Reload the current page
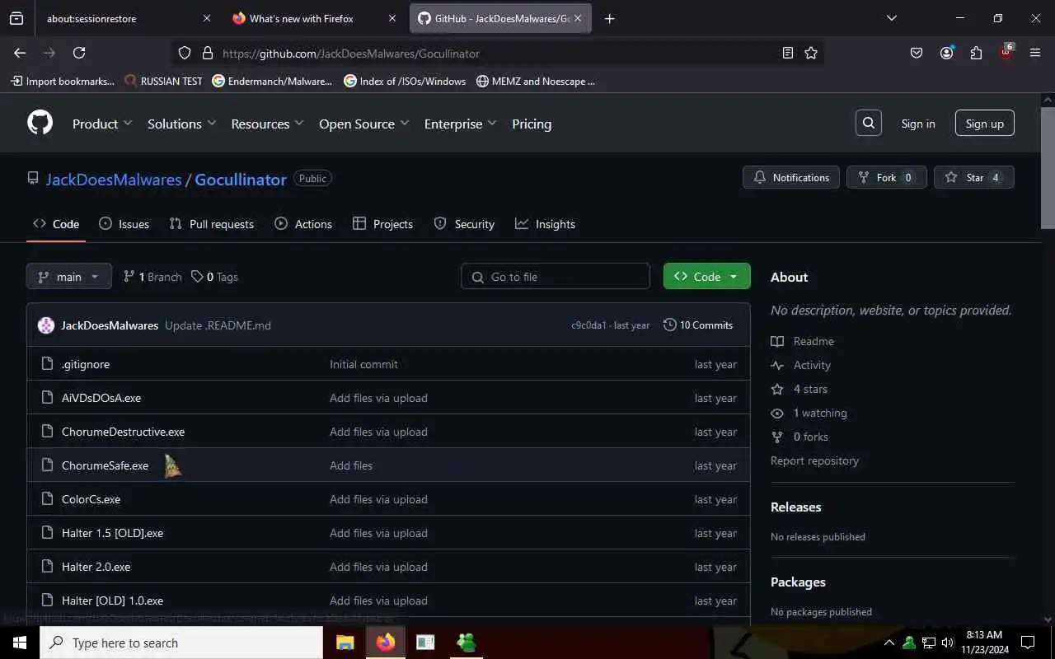 tap(79, 53)
